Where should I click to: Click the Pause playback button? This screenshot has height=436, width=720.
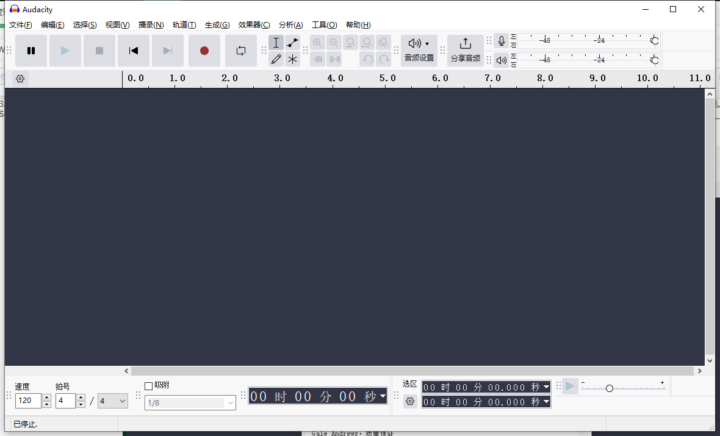coord(31,51)
